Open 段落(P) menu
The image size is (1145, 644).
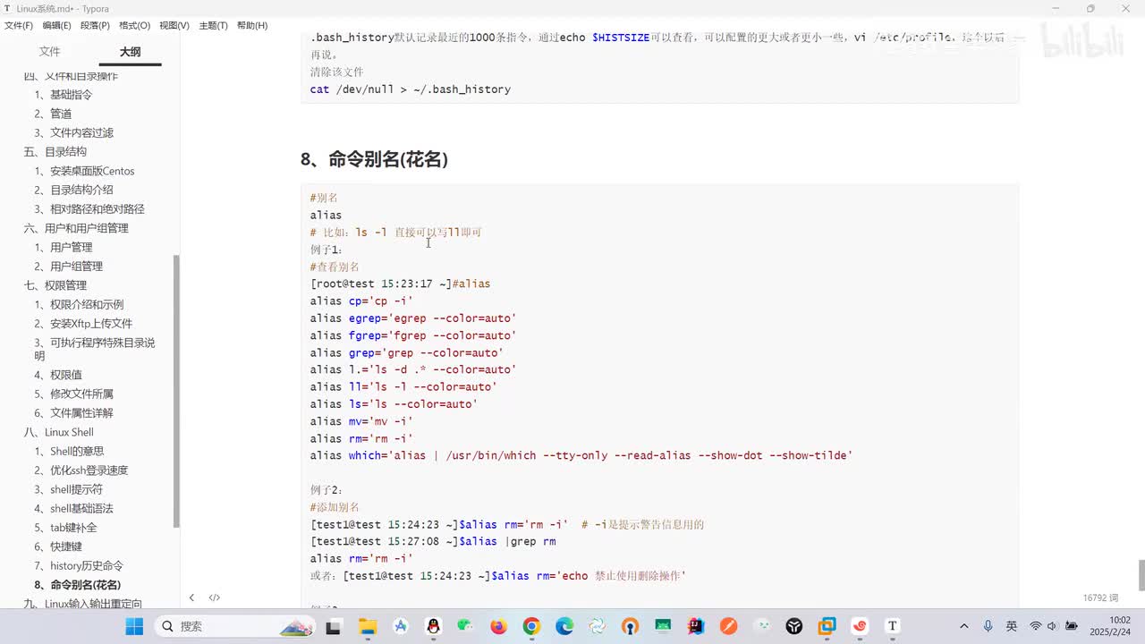tap(96, 25)
